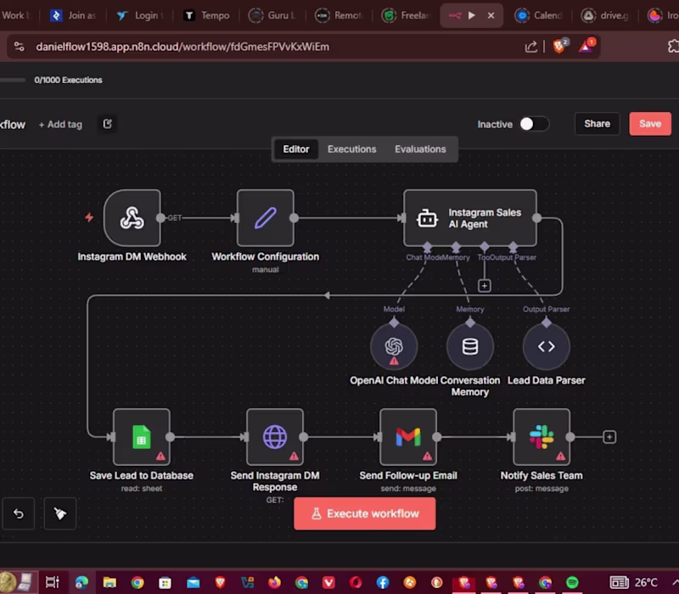Select the Lead Data Parser code node
Viewport: 679px width, 594px height.
click(546, 346)
